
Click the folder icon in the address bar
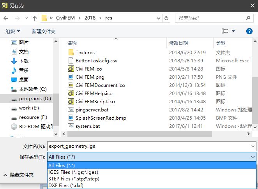tap(44, 18)
